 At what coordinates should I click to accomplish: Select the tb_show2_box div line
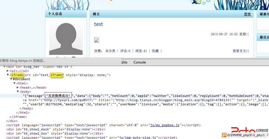(x=55, y=133)
